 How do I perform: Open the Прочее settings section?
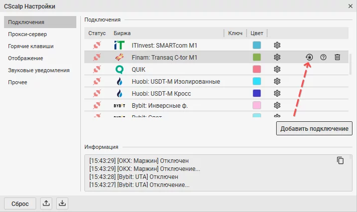(18, 82)
